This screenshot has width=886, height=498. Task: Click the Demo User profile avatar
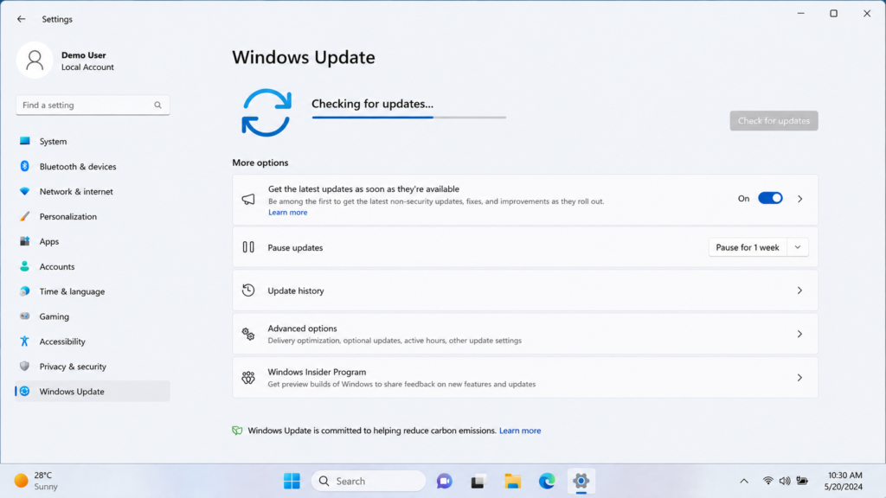pyautogui.click(x=35, y=60)
